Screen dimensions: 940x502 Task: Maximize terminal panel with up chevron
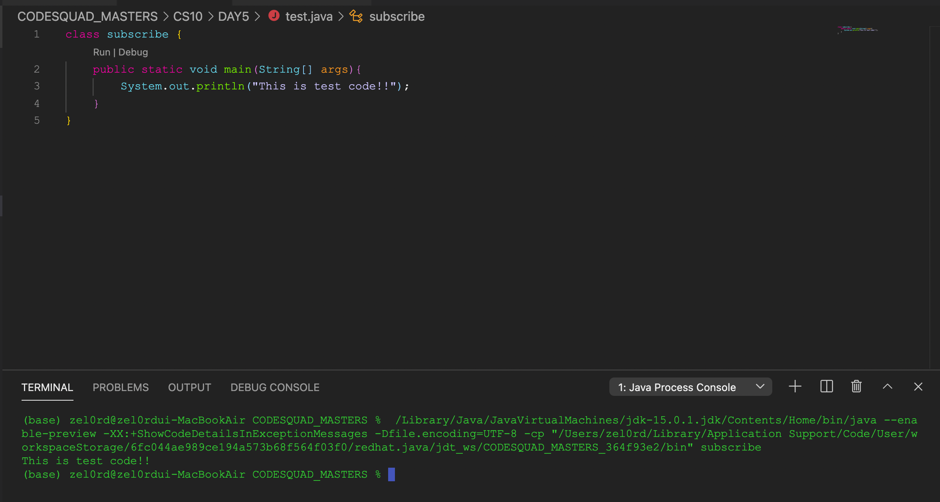887,387
